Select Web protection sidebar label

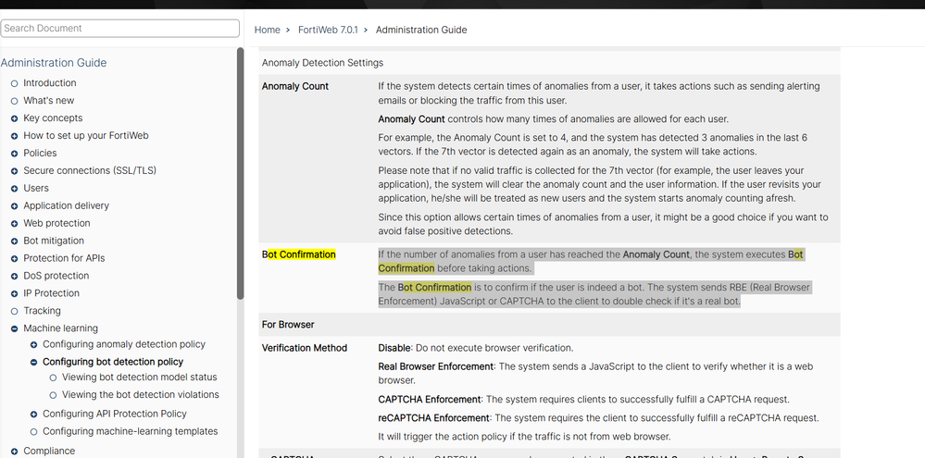pos(56,223)
